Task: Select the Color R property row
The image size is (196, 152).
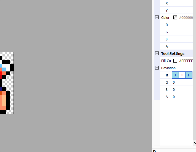Action: pyautogui.click(x=176, y=25)
